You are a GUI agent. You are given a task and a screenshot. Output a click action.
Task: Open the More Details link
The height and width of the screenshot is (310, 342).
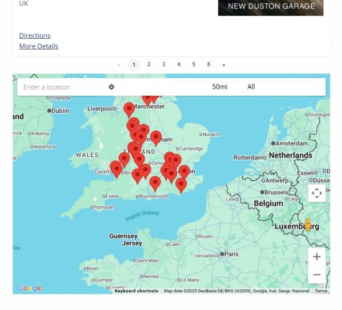39,46
